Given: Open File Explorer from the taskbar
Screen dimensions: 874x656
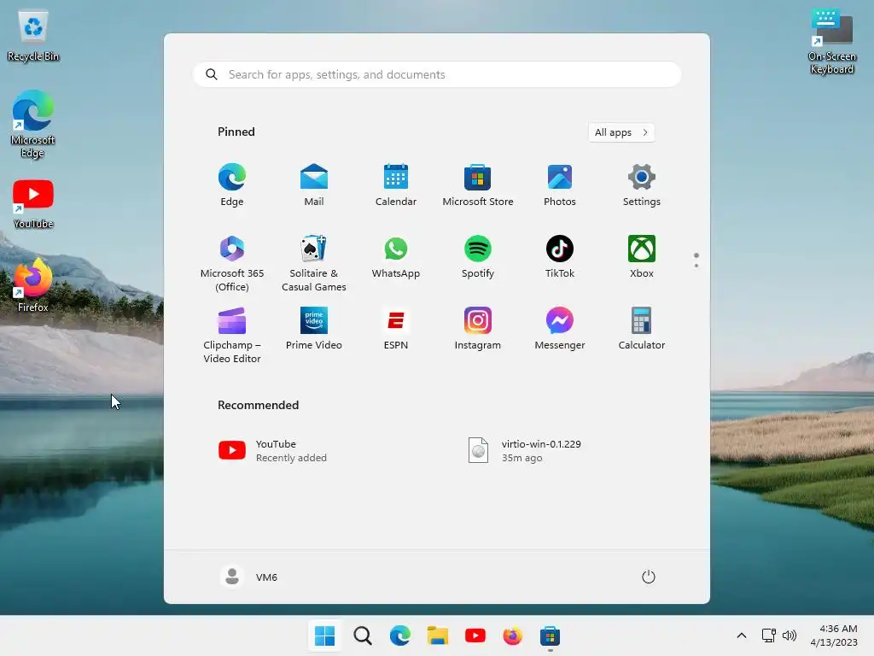Looking at the screenshot, I should [438, 635].
